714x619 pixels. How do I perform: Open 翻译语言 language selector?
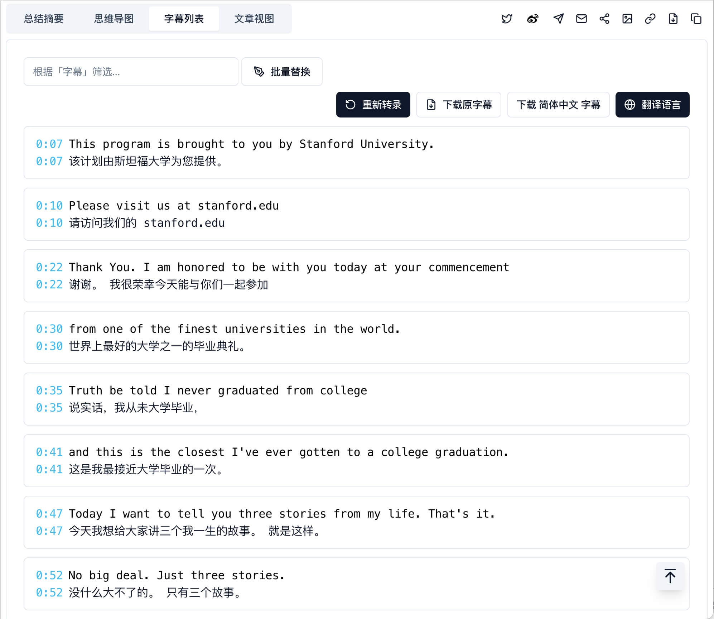click(x=652, y=105)
